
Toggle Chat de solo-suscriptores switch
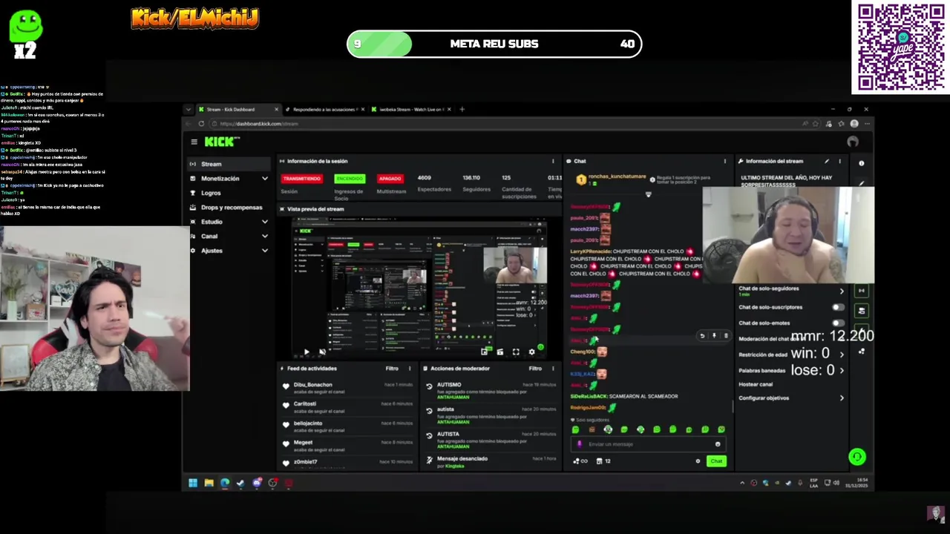pyautogui.click(x=838, y=307)
